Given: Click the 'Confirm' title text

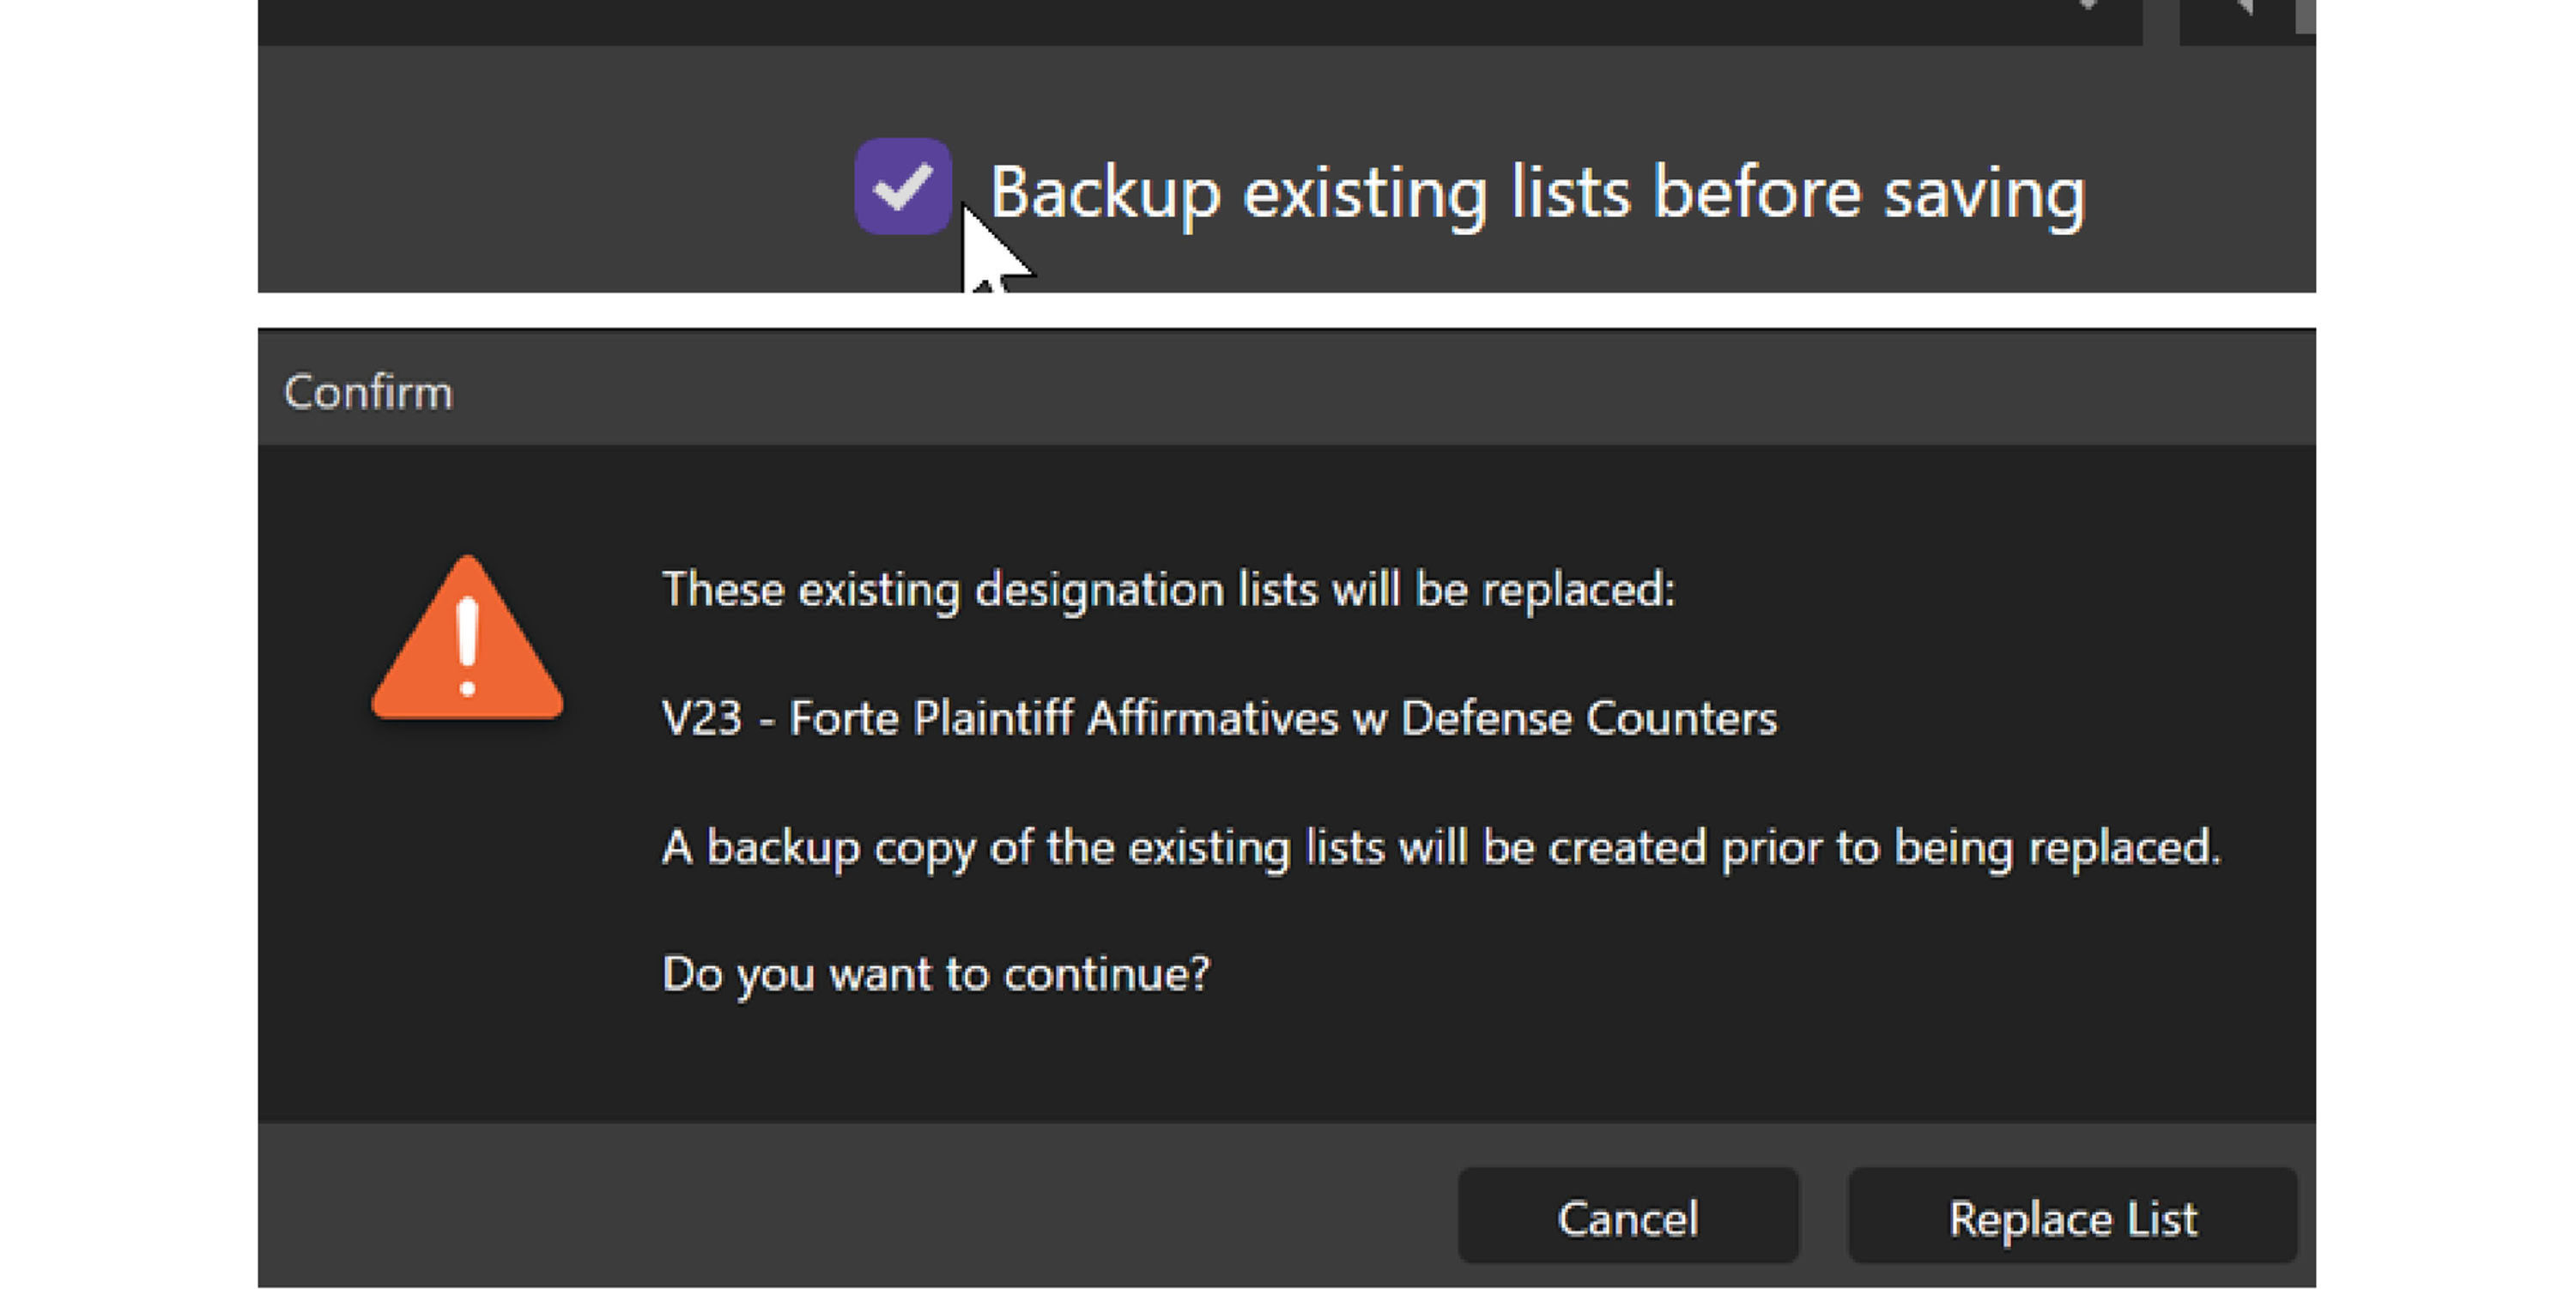Looking at the screenshot, I should [368, 392].
